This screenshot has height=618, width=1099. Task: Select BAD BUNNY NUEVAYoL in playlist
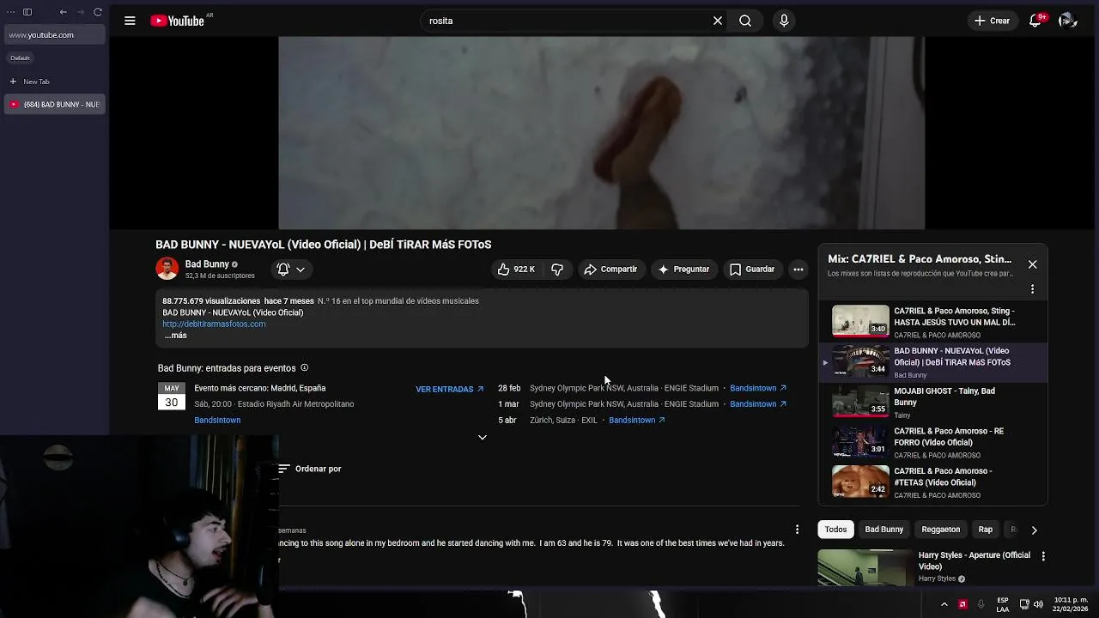tap(933, 362)
